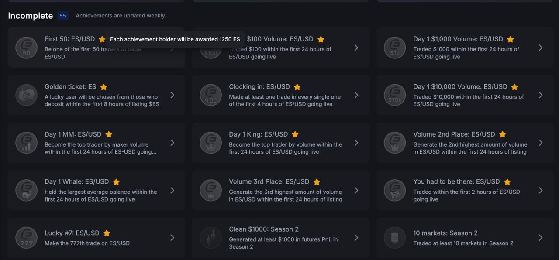Expand the Lucky #7 achievement chevron
559x260 pixels.
[172, 238]
